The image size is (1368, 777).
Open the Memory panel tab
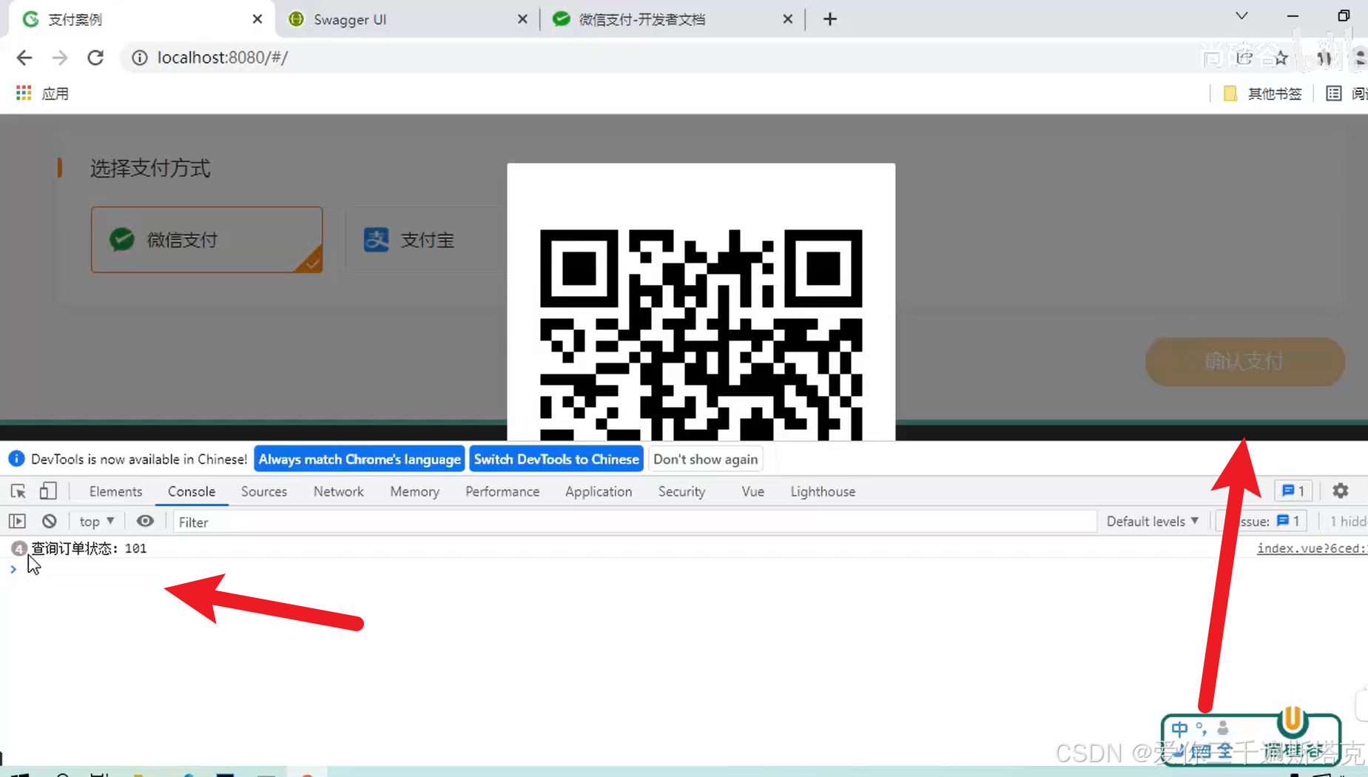pos(414,491)
